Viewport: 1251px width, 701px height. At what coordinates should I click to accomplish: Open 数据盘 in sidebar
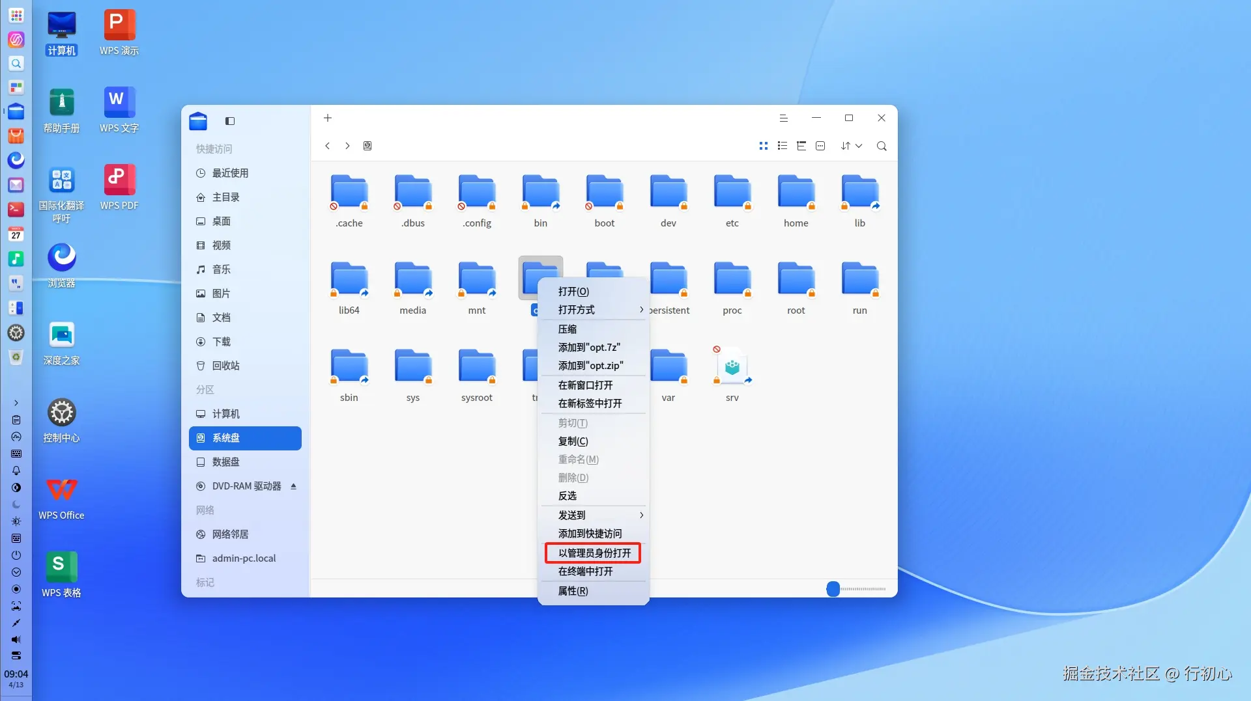tap(245, 462)
